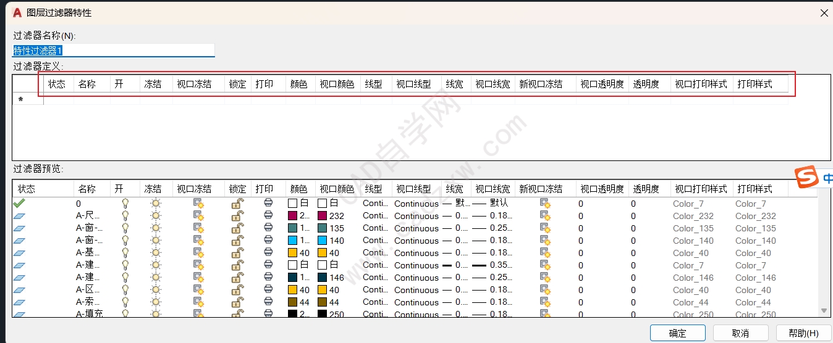Click the green checkmark status icon of layer 0
Viewport: 833px width, 343px height.
pos(19,203)
